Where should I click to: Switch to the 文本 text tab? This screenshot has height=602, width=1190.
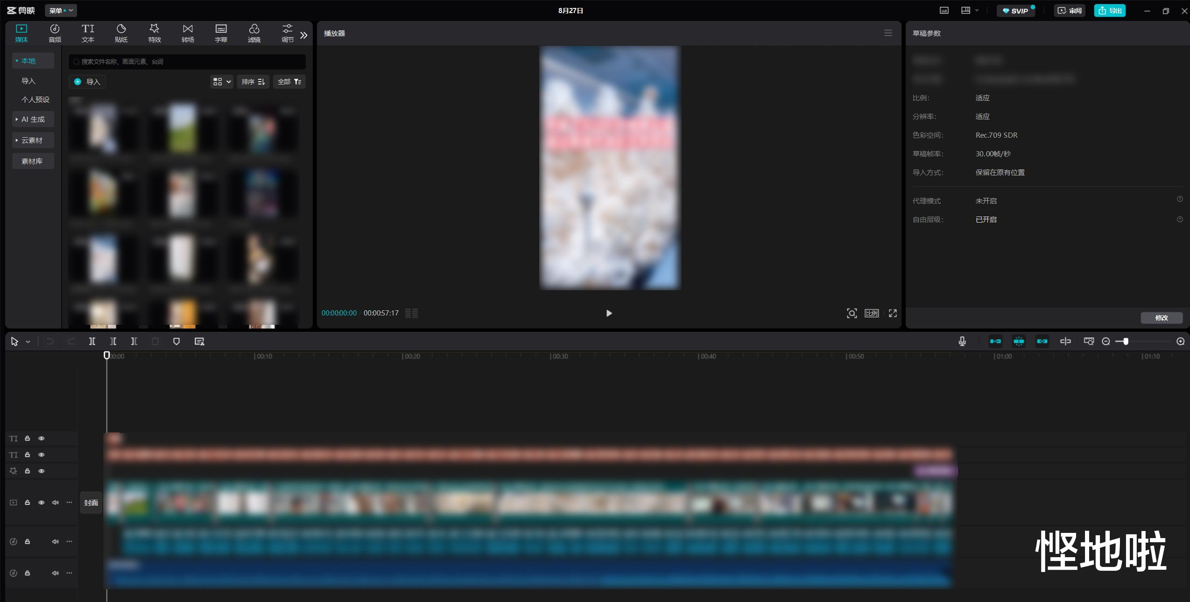click(x=88, y=33)
